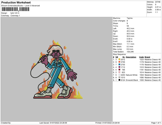162x125 pixels.
Task: Select the design name 'tyler 4,8 in'
Action: point(15,13)
